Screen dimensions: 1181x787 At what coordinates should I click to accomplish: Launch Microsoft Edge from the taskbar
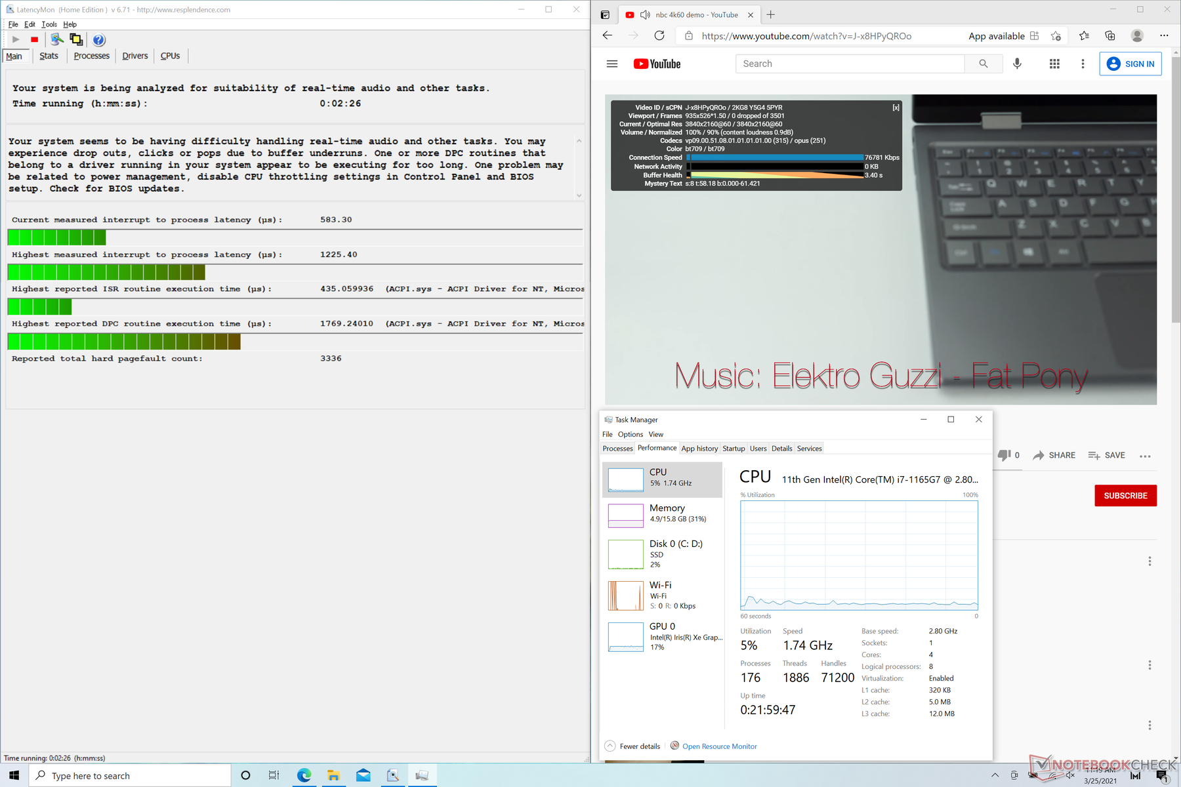(304, 775)
